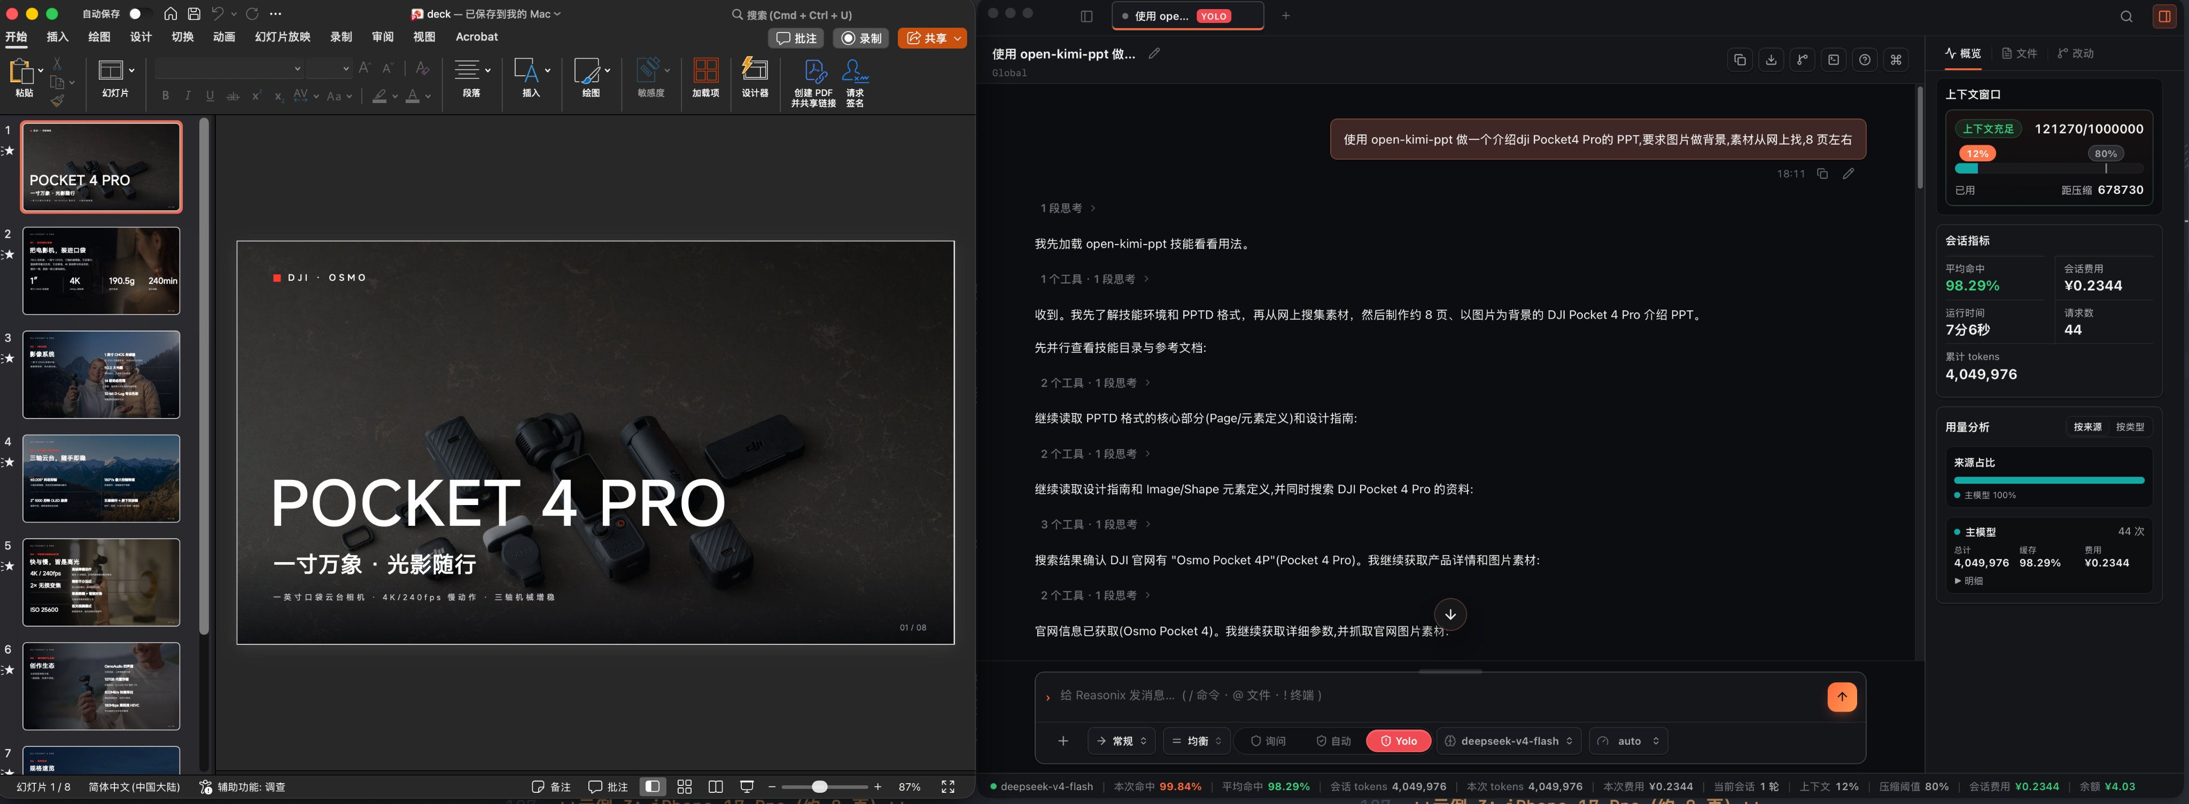2189x804 pixels.
Task: Click the help question mark icon
Action: 1865,59
